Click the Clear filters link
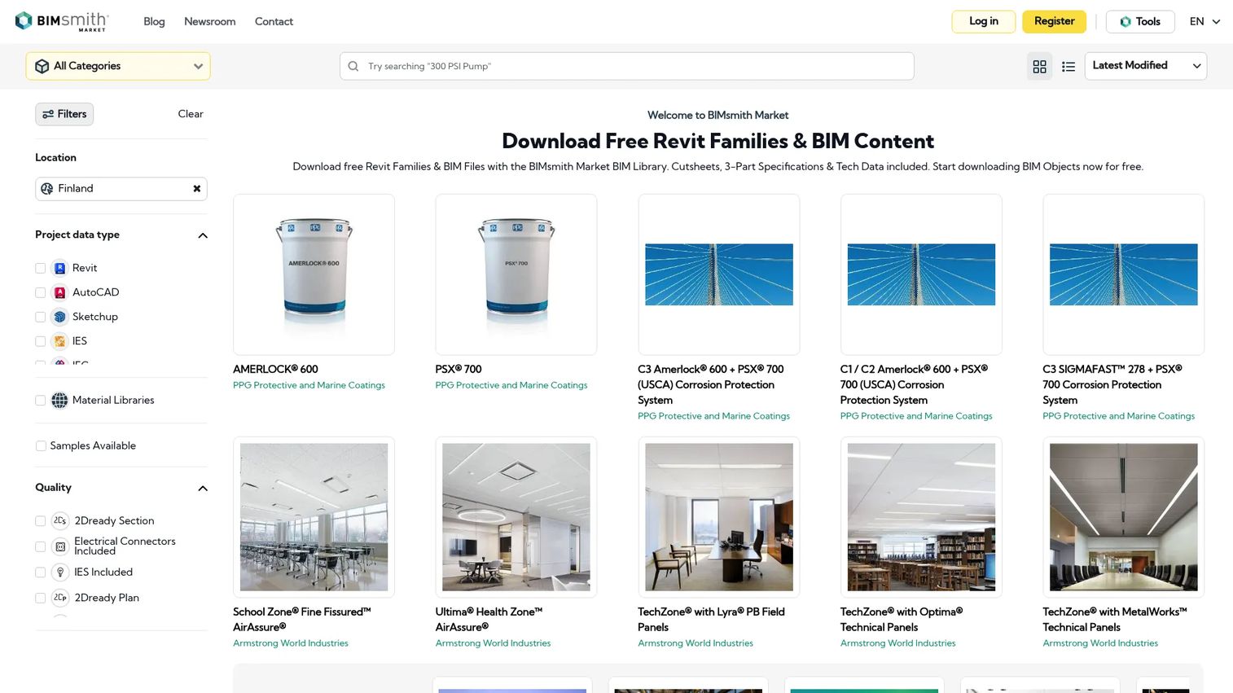Screen dimensions: 1233x693 (x=191, y=114)
